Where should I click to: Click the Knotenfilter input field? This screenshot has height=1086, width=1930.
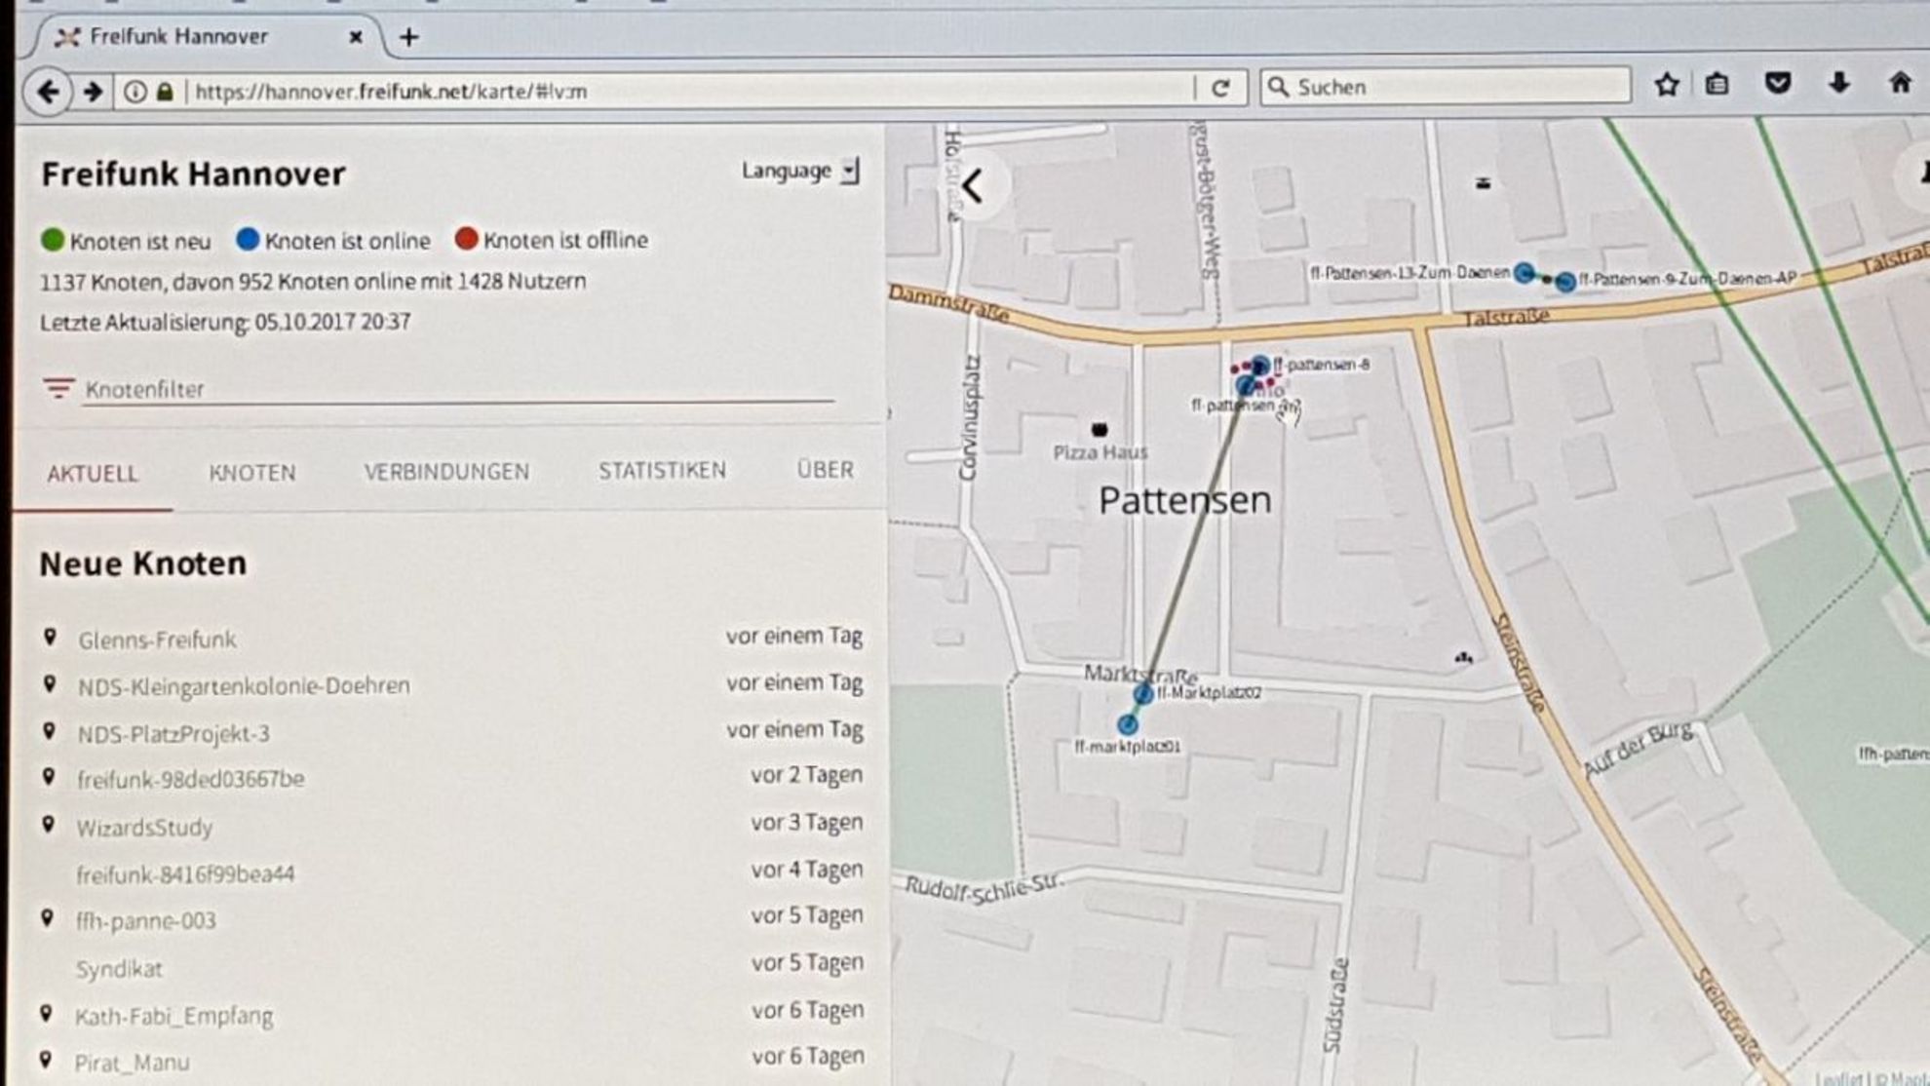(x=458, y=389)
